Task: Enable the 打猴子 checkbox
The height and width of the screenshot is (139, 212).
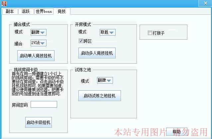Action: coord(150,33)
